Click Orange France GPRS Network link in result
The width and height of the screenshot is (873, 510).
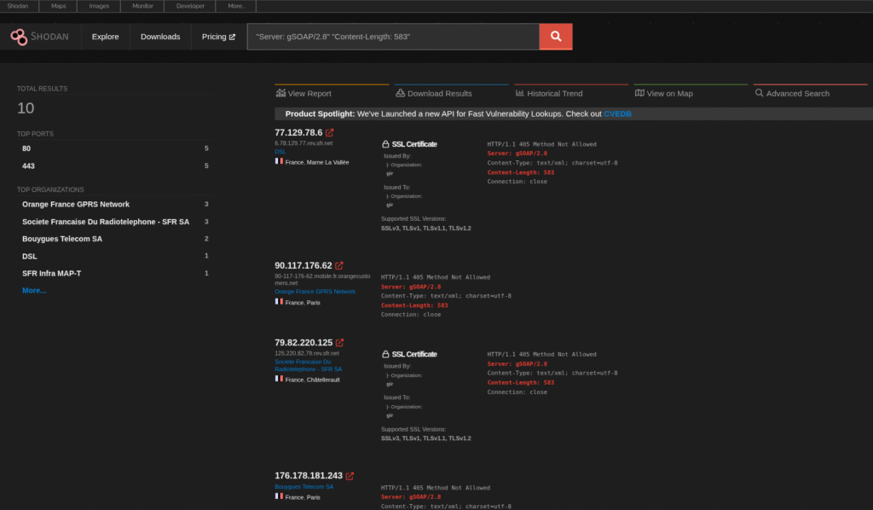click(x=315, y=291)
